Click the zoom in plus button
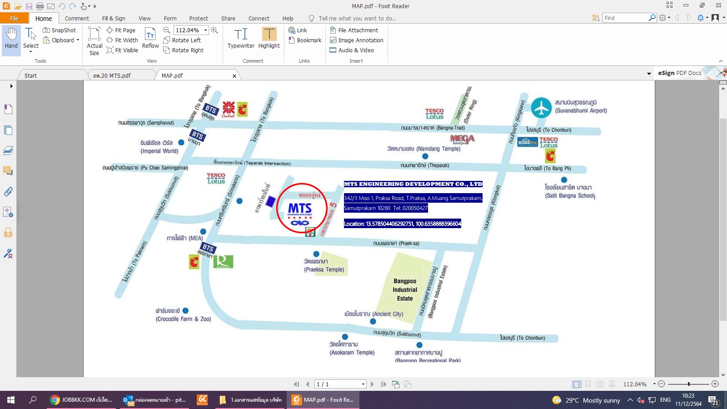 715,384
